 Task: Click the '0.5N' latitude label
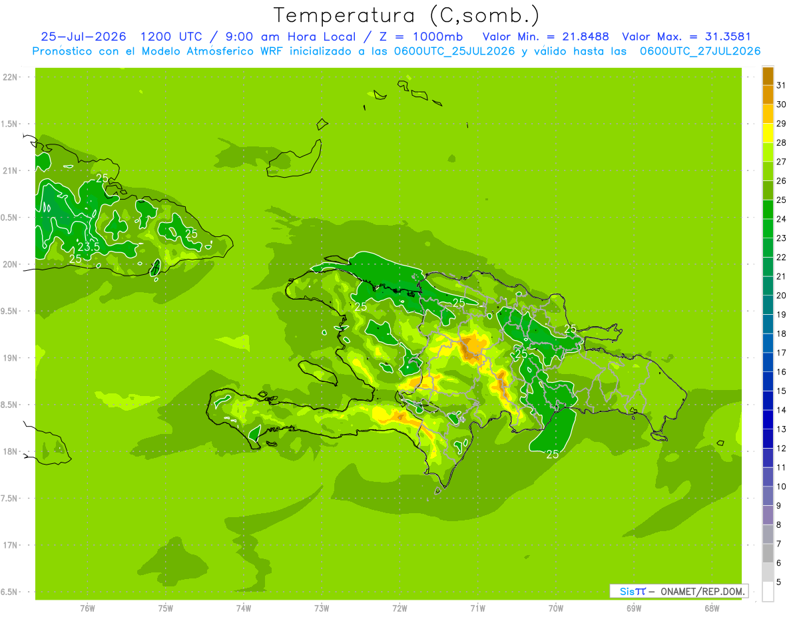pos(10,218)
